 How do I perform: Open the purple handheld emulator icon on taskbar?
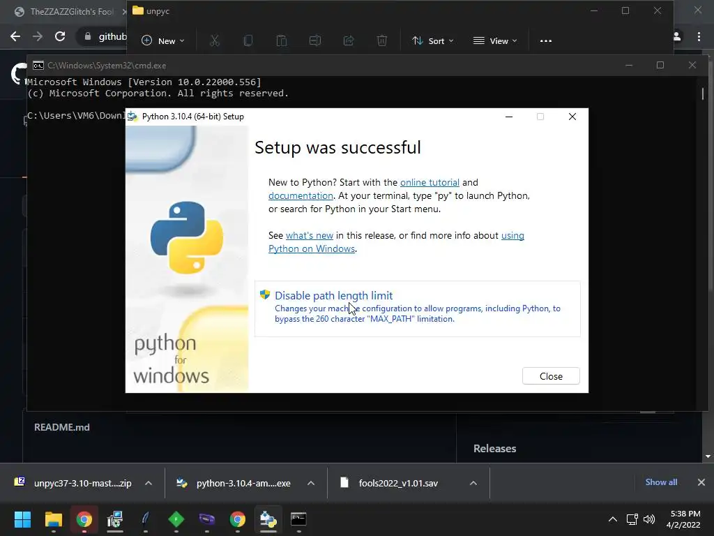click(x=206, y=519)
